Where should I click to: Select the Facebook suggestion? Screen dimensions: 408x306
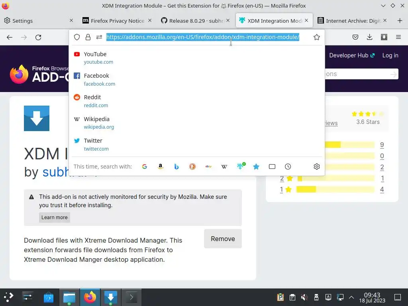coord(197,79)
